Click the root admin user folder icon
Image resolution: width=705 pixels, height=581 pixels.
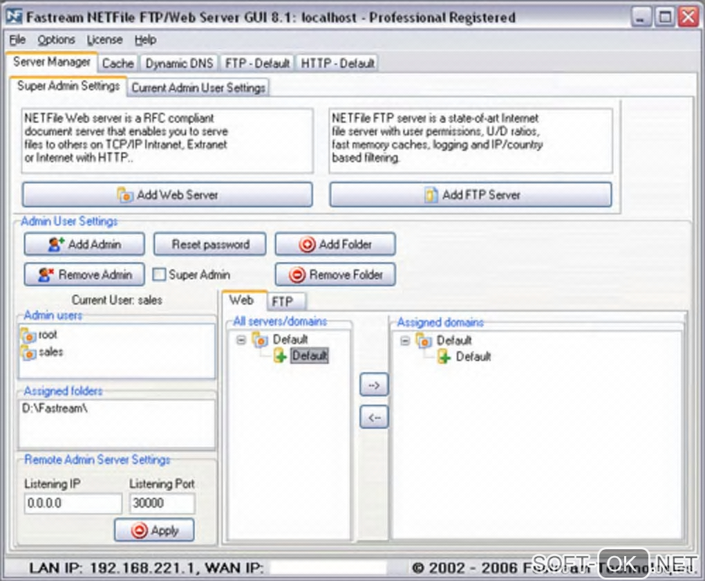click(x=28, y=335)
